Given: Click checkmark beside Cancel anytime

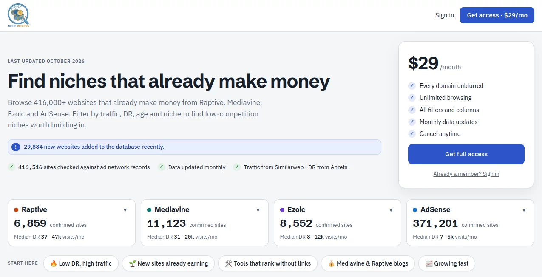Looking at the screenshot, I should coord(411,133).
